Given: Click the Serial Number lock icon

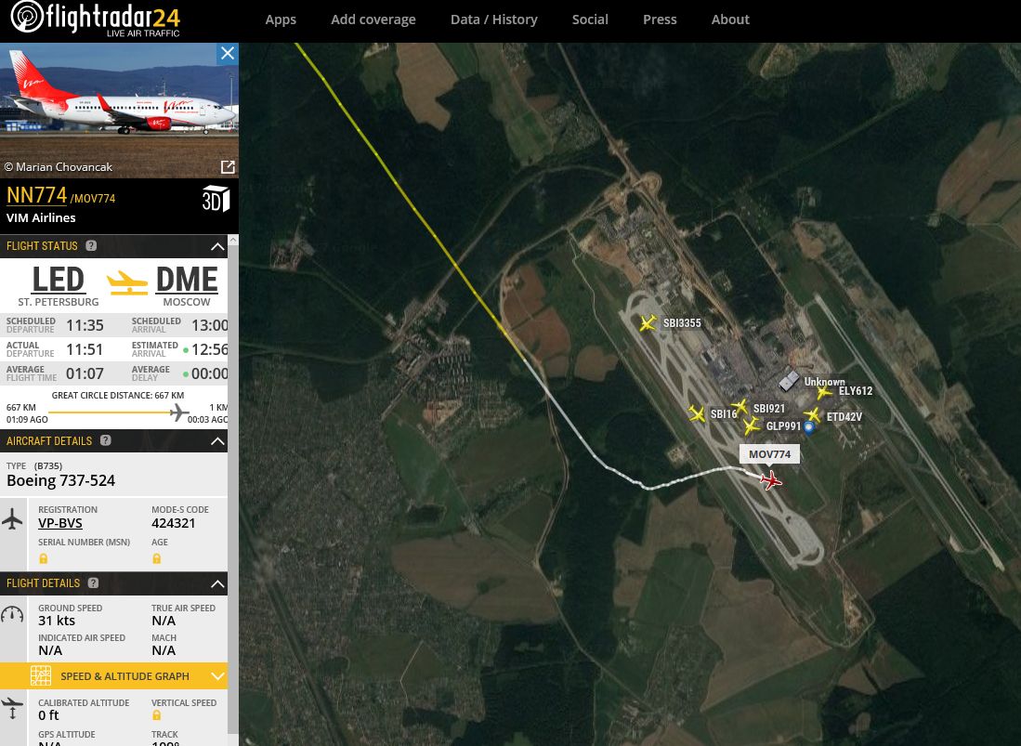Looking at the screenshot, I should tap(44, 558).
